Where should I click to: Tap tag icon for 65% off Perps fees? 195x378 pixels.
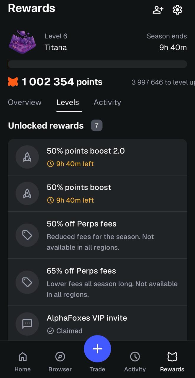click(27, 282)
